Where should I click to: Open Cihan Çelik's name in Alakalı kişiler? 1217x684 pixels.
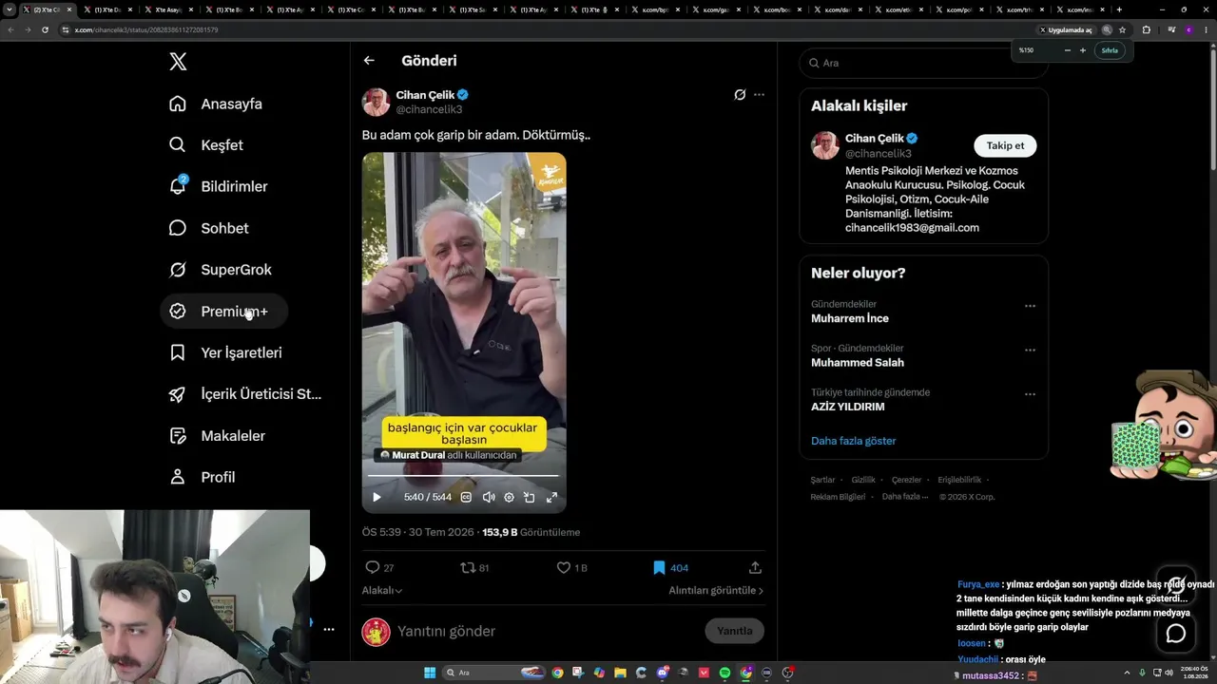[875, 139]
